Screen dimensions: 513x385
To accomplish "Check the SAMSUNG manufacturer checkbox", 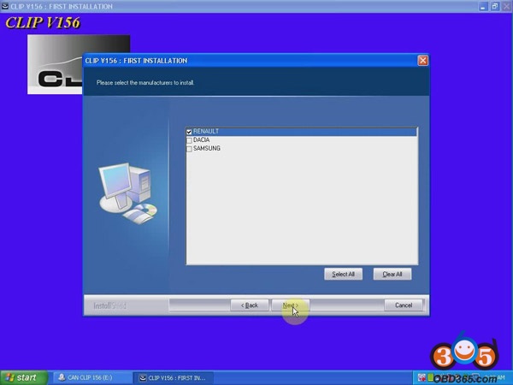I will pyautogui.click(x=189, y=149).
